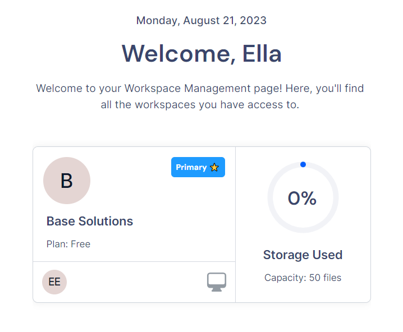
Task: Click the Plan: Free text
Action: [x=68, y=244]
